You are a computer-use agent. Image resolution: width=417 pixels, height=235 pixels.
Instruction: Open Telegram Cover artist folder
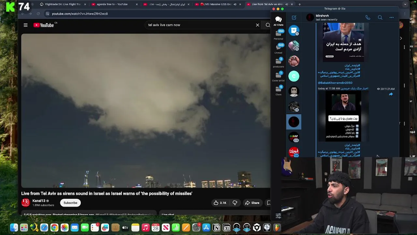pos(278,77)
